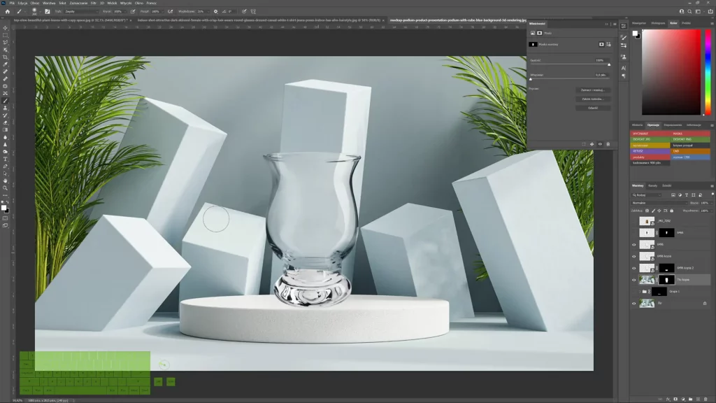The width and height of the screenshot is (716, 403).
Task: Hide the bottom Tło layer
Action: click(633, 304)
